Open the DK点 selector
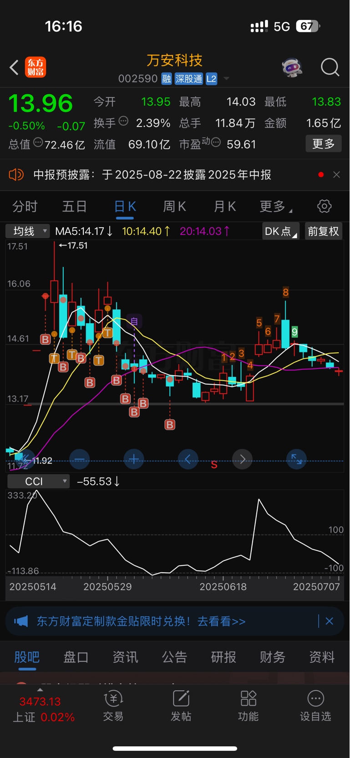This screenshot has width=350, height=758. tap(281, 231)
